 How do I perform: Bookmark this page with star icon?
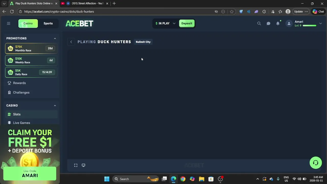pos(232,11)
